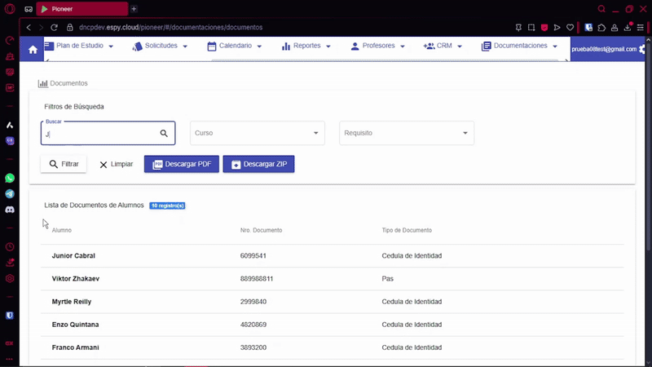Clear filters with the Limpiar button

pos(116,164)
